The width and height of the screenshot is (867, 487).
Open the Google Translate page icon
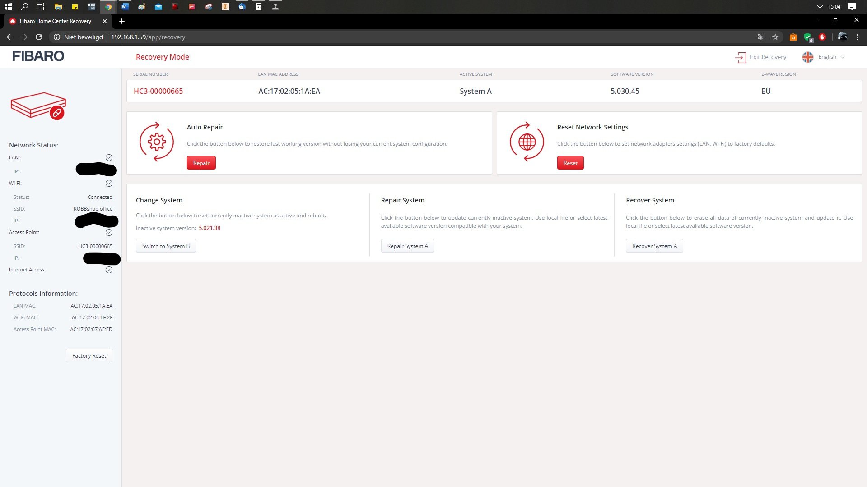pyautogui.click(x=761, y=37)
